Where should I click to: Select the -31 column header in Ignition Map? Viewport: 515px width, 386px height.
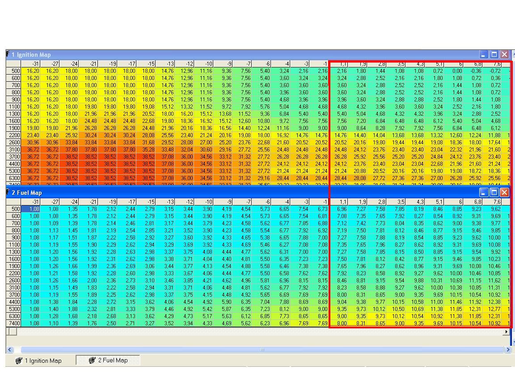[35, 64]
